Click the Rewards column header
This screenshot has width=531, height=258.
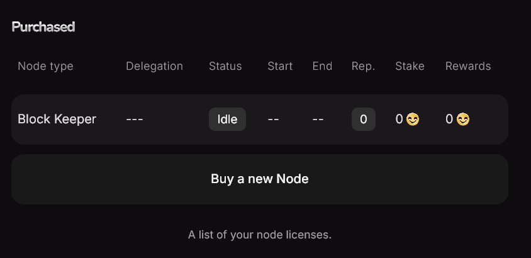pyautogui.click(x=468, y=66)
